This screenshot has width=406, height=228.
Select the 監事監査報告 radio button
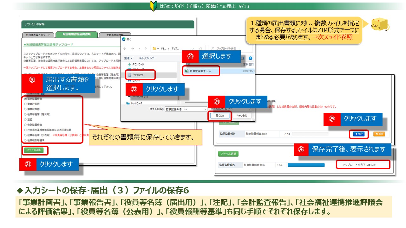click(26, 99)
